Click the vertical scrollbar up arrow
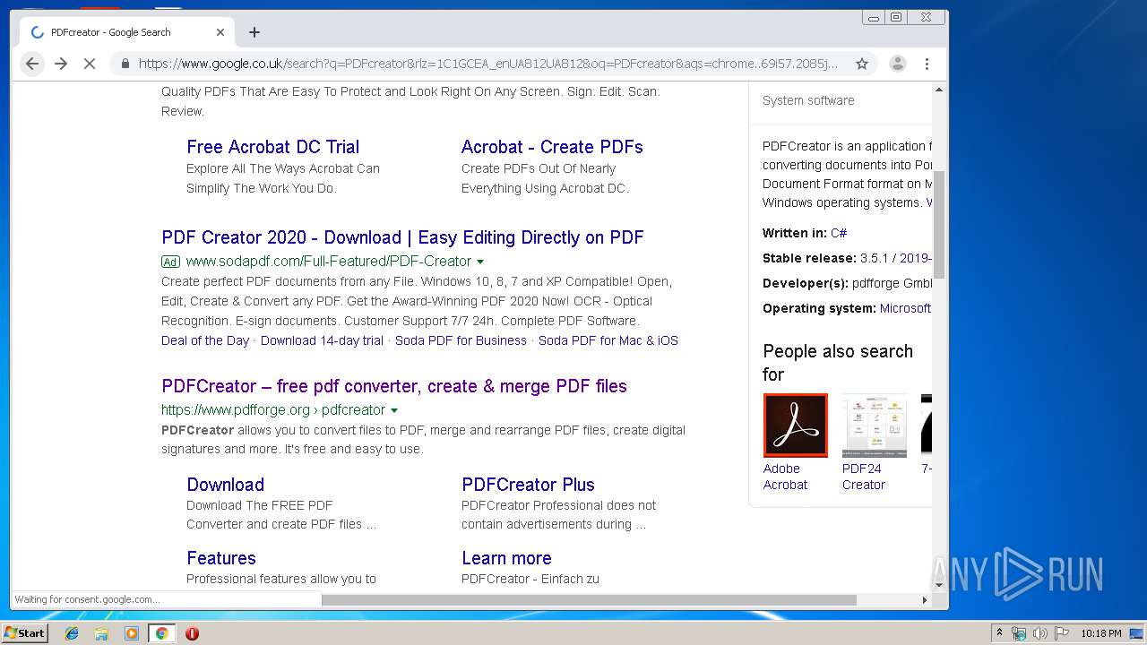 [x=939, y=90]
